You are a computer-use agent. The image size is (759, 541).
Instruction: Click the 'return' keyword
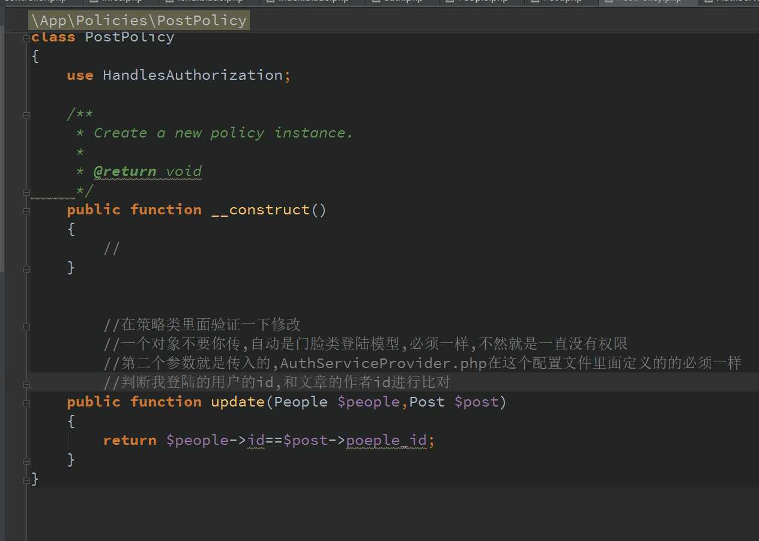point(130,440)
